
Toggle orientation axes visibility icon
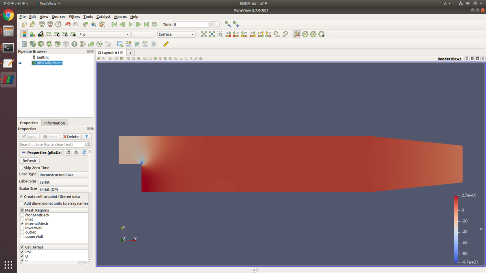click(x=297, y=34)
